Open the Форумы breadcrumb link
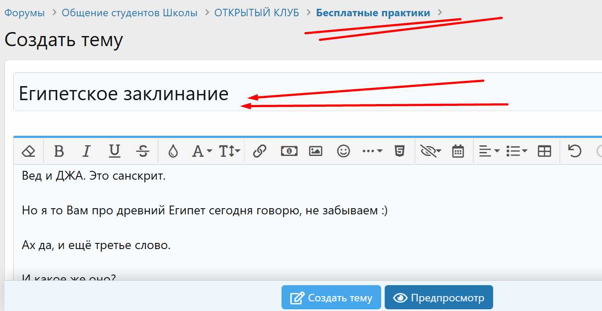The width and height of the screenshot is (602, 311). [x=24, y=13]
